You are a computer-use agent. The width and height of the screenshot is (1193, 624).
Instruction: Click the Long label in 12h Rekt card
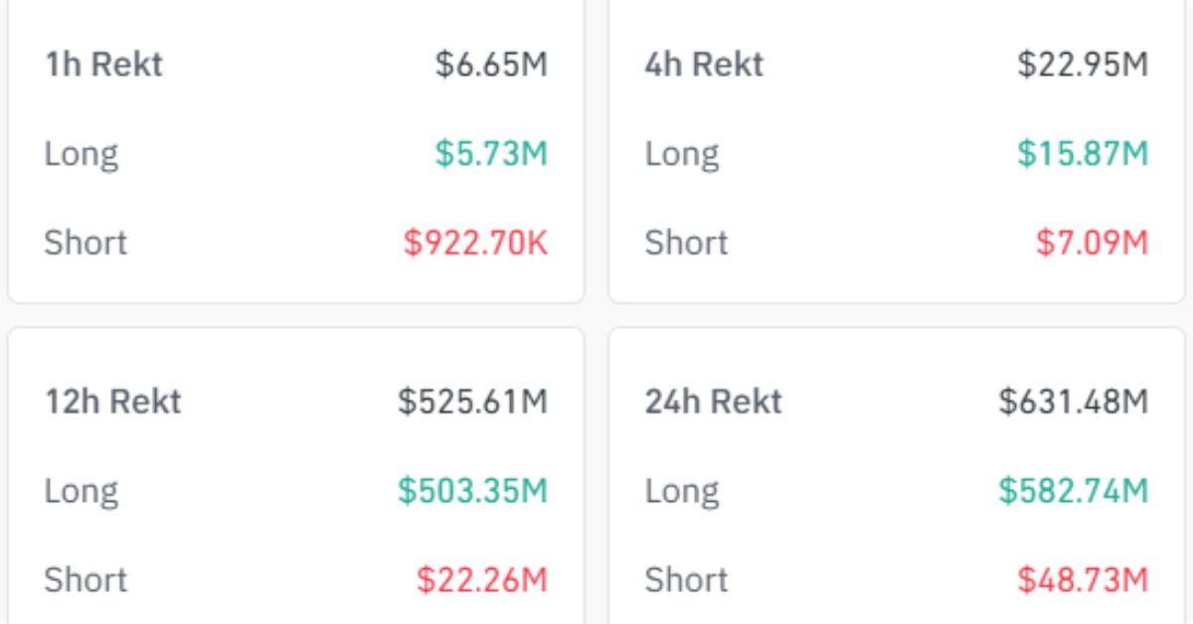point(82,492)
